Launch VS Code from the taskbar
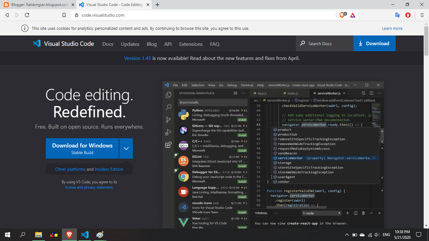Screen dimensions: 429x241 84,234
